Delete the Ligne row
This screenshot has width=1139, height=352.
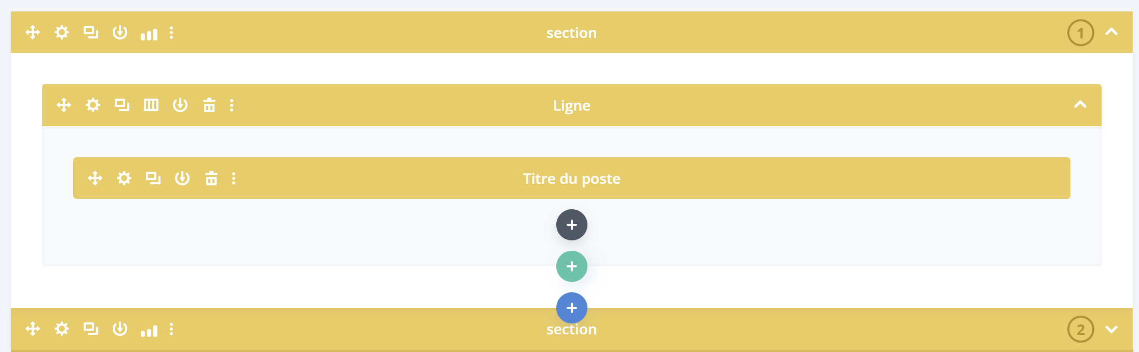pos(209,105)
